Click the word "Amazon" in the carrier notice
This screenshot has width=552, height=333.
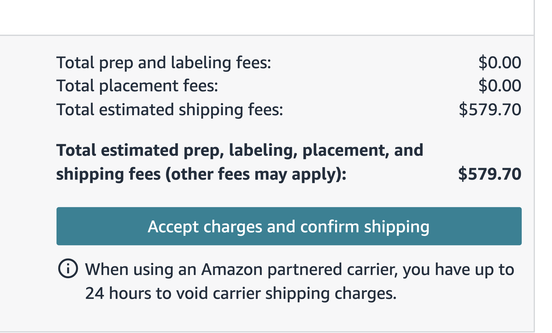[232, 269]
